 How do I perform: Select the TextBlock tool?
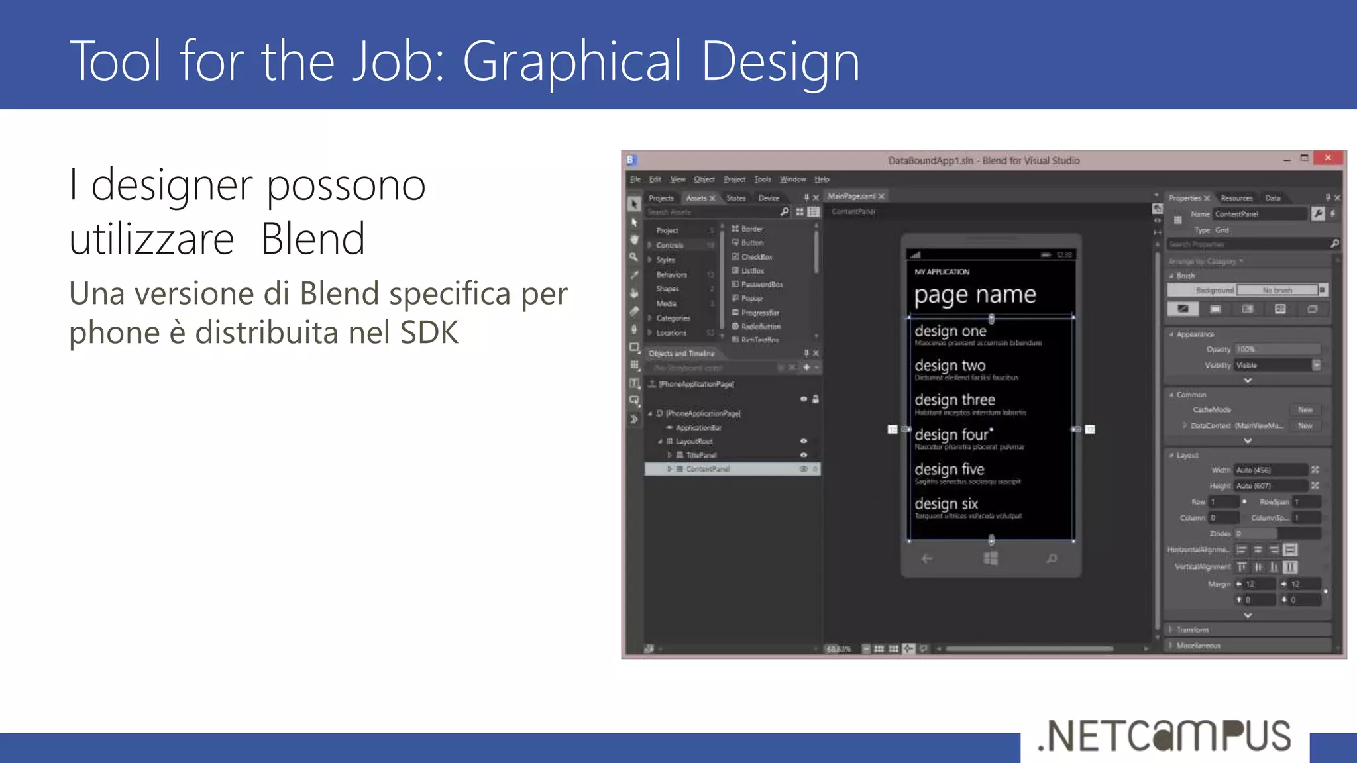tap(634, 383)
